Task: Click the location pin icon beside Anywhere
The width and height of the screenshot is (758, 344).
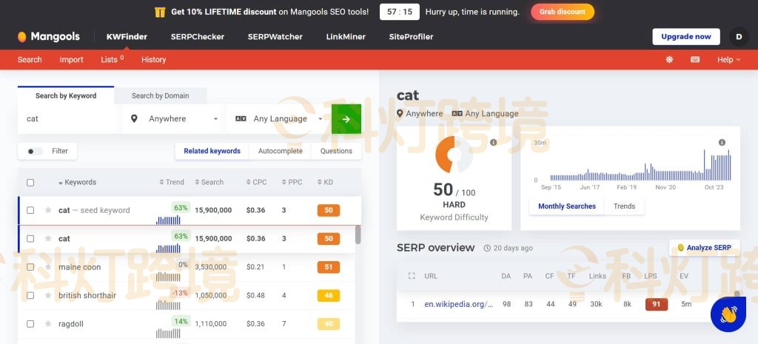Action: tap(135, 118)
